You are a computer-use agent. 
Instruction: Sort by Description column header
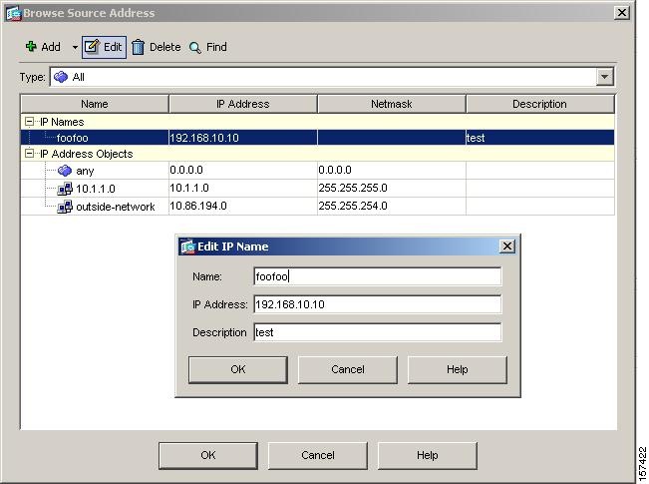click(x=539, y=104)
